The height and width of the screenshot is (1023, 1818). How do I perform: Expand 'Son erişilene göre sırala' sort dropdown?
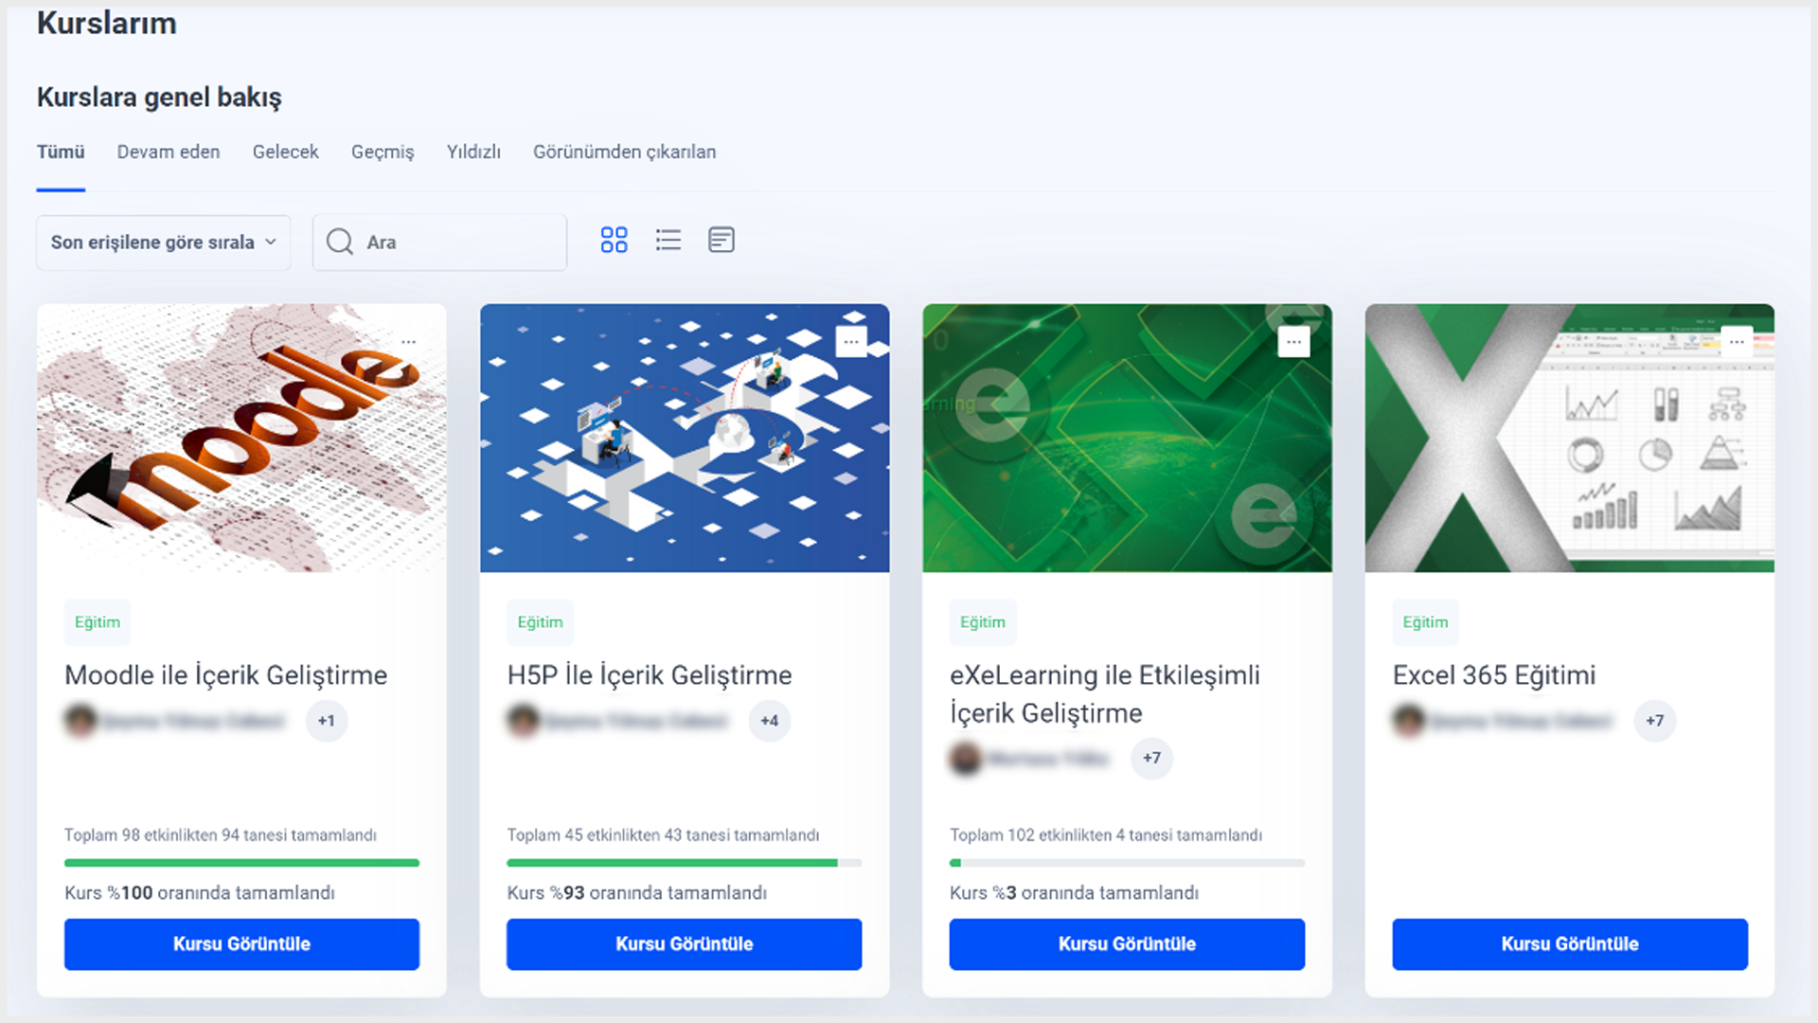point(163,242)
